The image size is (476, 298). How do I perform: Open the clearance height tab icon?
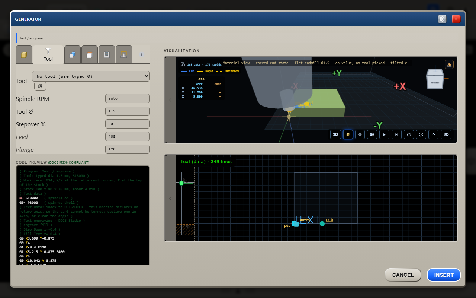123,55
